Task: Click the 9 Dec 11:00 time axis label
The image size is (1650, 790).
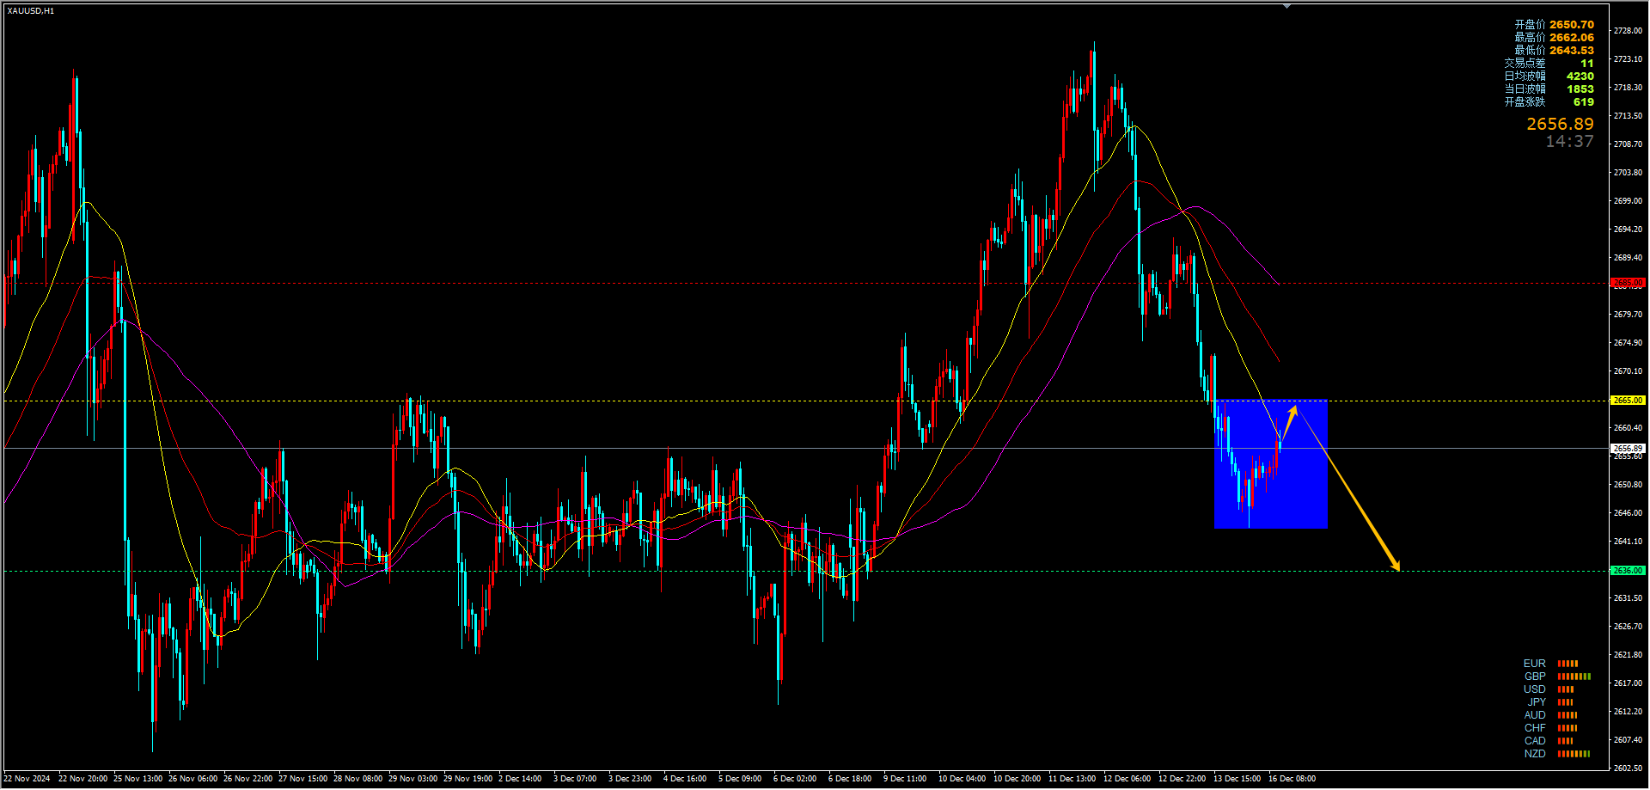Action: [905, 779]
